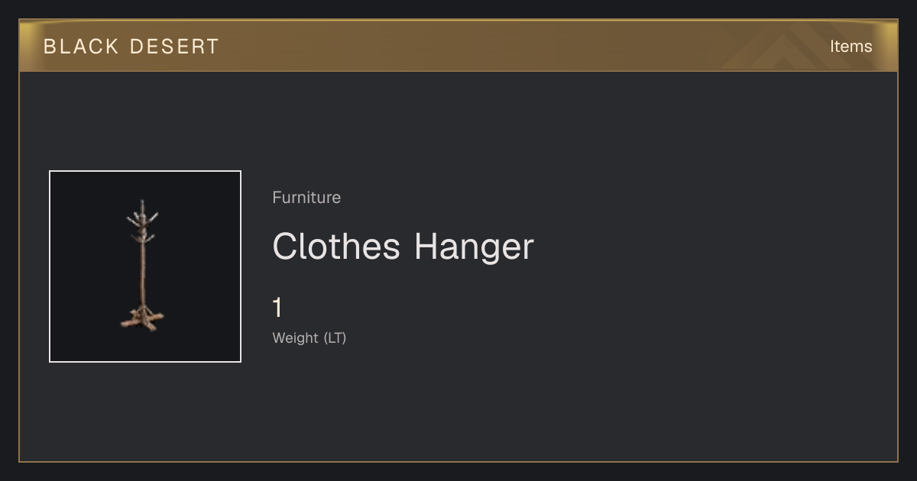
Task: Click the word Clothes in the title
Action: [336, 247]
